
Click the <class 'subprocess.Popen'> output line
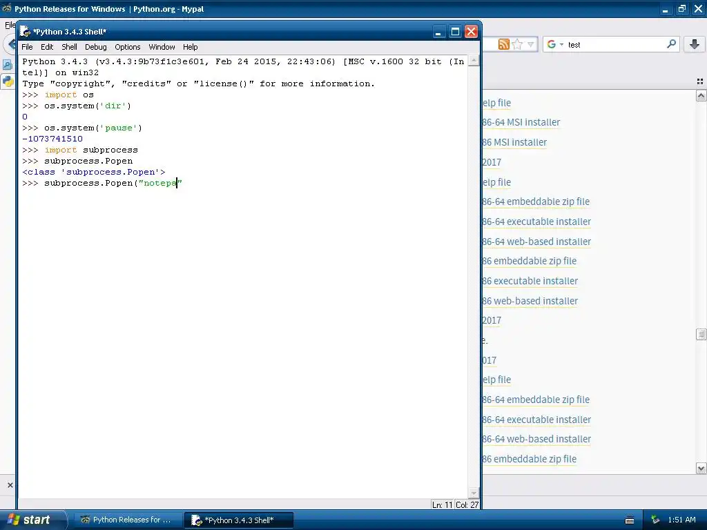pos(94,172)
